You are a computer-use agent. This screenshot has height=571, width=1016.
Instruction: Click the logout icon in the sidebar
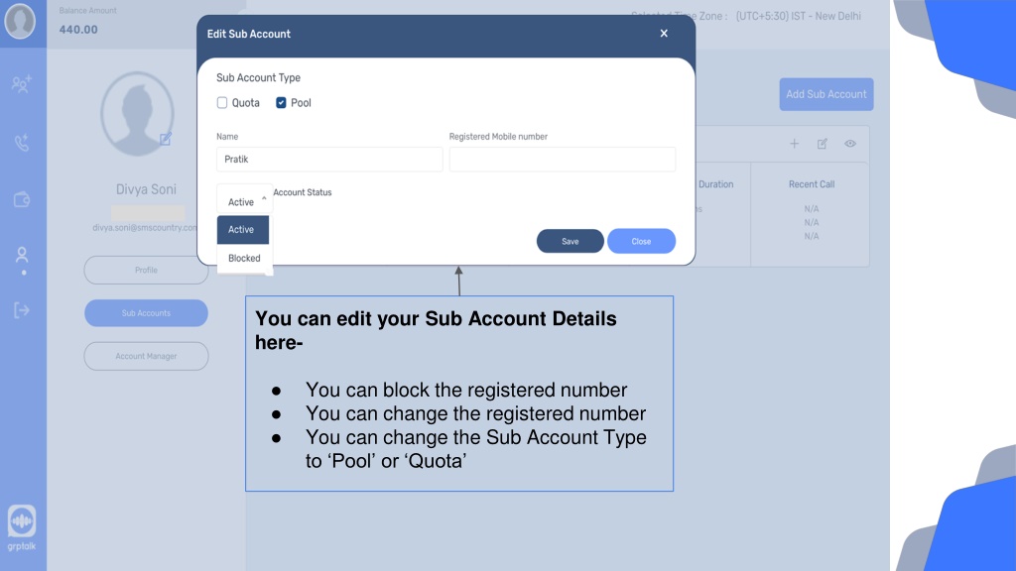[22, 310]
